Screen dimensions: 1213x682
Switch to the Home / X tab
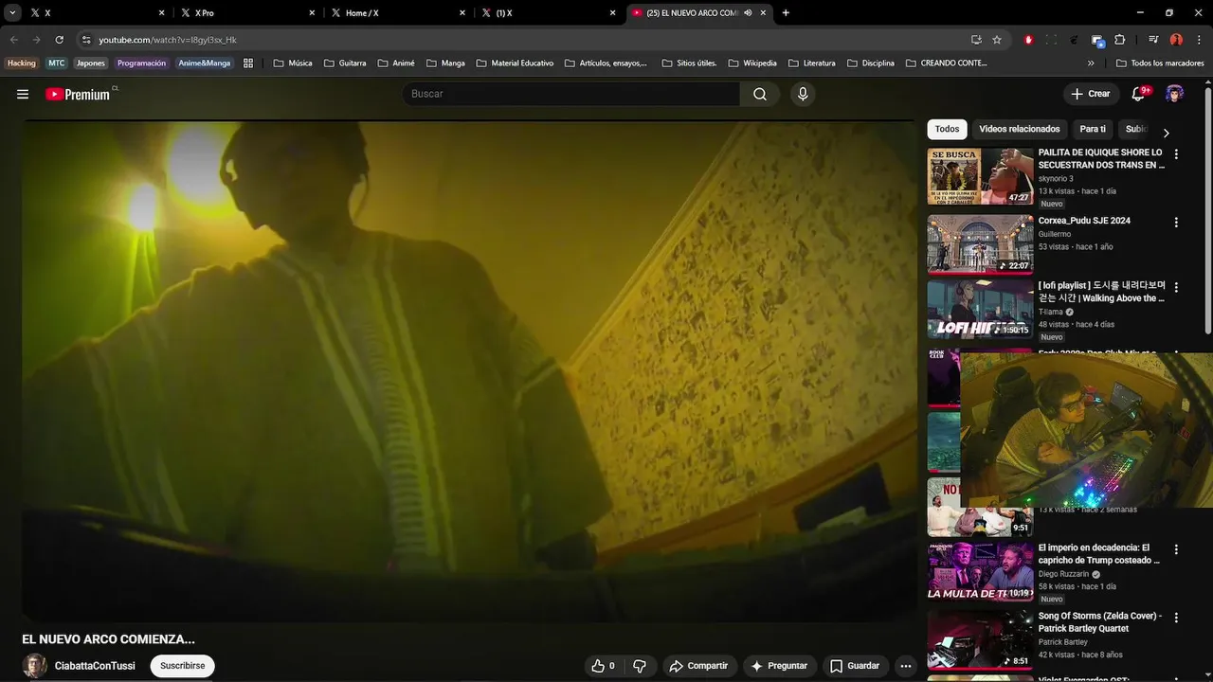(398, 13)
